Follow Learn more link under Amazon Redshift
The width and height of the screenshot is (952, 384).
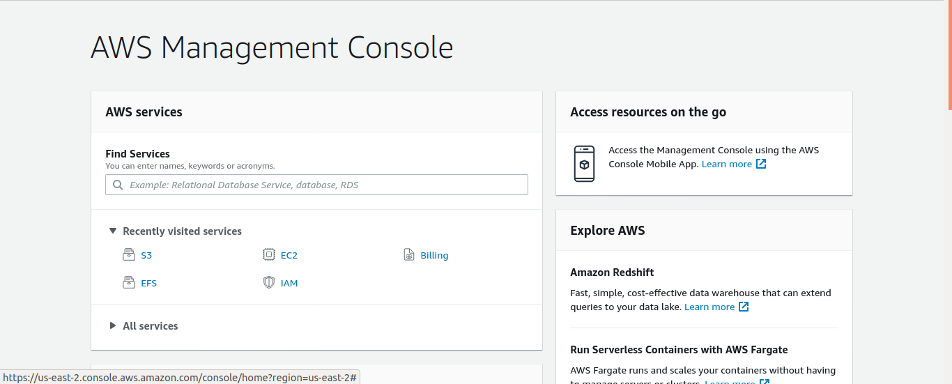pyautogui.click(x=709, y=307)
